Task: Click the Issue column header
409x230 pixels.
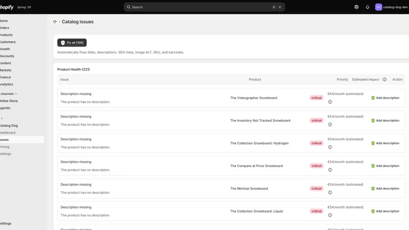Action: 64,80
